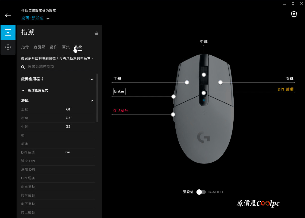Select the 向下捲動 row
The height and width of the screenshot is (218, 305).
58,204
